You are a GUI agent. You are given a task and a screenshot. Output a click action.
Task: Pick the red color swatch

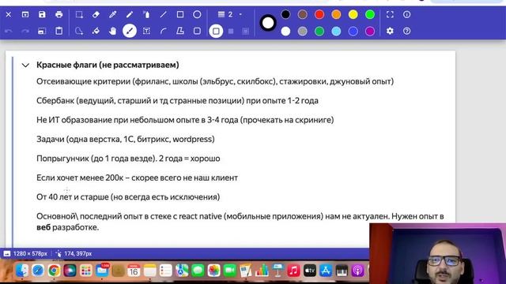(319, 14)
